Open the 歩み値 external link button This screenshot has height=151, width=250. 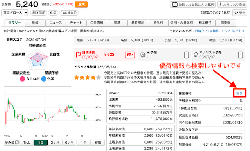tap(12, 142)
